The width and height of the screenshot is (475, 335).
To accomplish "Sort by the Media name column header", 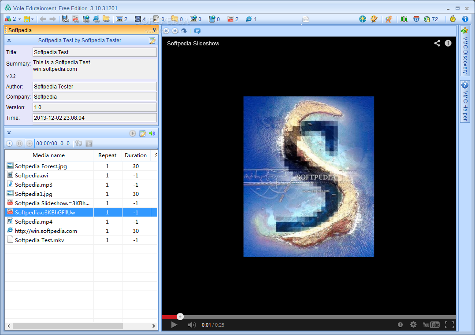I will [x=49, y=155].
